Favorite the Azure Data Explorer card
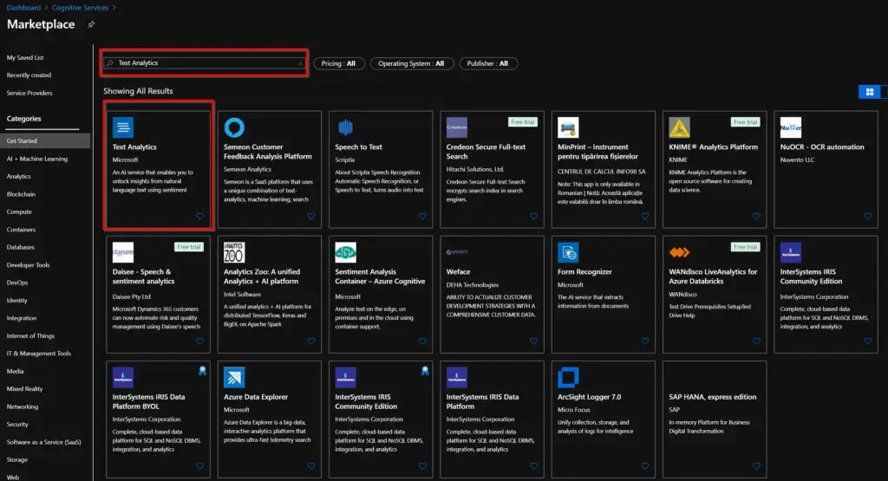Viewport: 888px width, 481px height. pyautogui.click(x=311, y=466)
